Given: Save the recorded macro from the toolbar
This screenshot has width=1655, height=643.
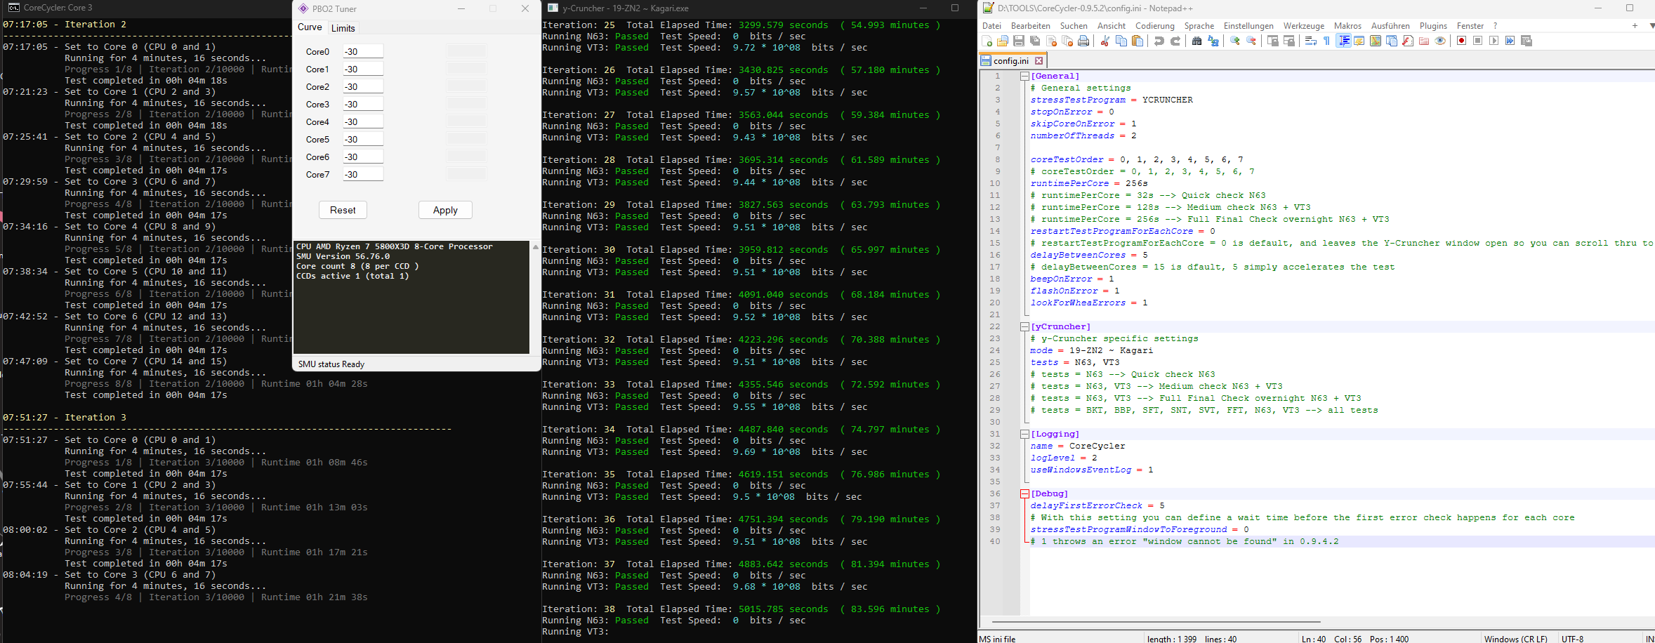Looking at the screenshot, I should point(1526,41).
